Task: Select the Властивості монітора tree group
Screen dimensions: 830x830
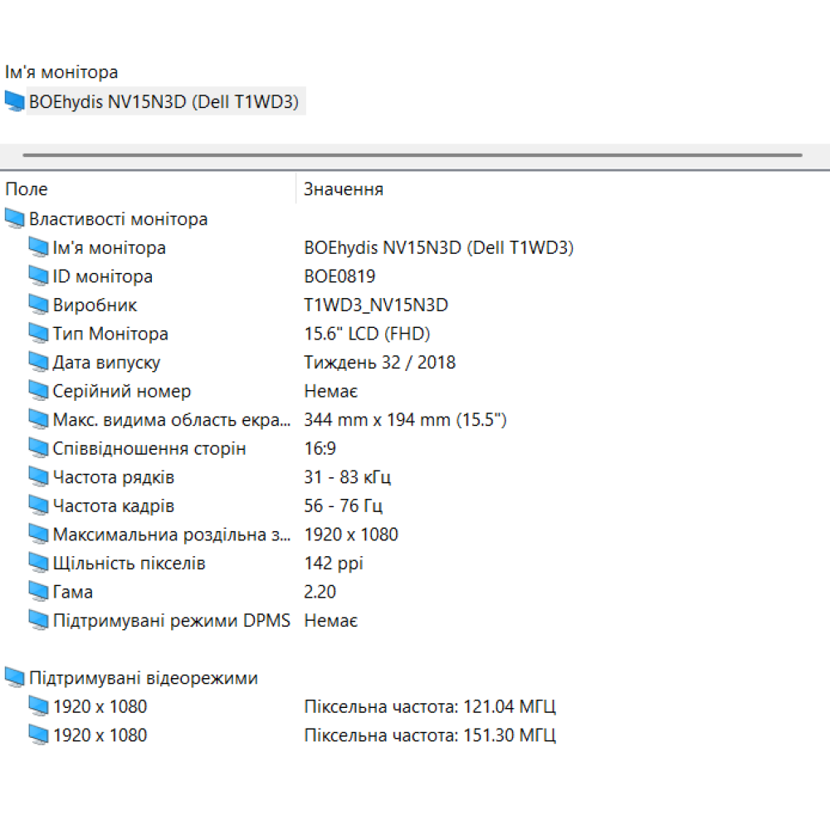Action: (118, 219)
